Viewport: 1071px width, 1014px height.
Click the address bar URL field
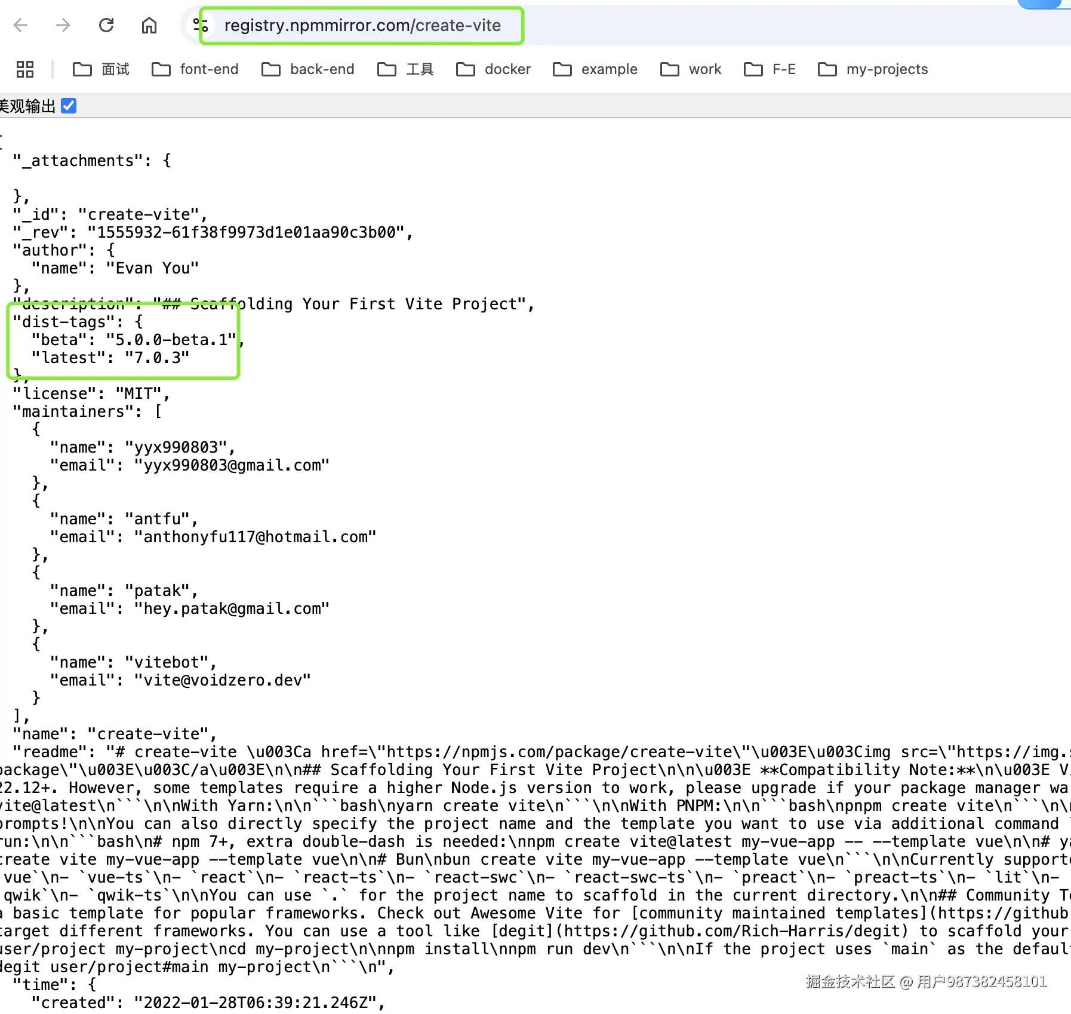pyautogui.click(x=362, y=26)
